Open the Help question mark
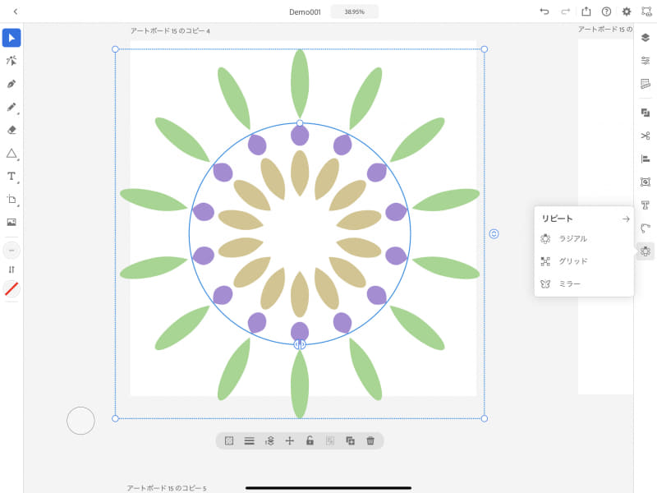657x493 pixels. pos(606,12)
